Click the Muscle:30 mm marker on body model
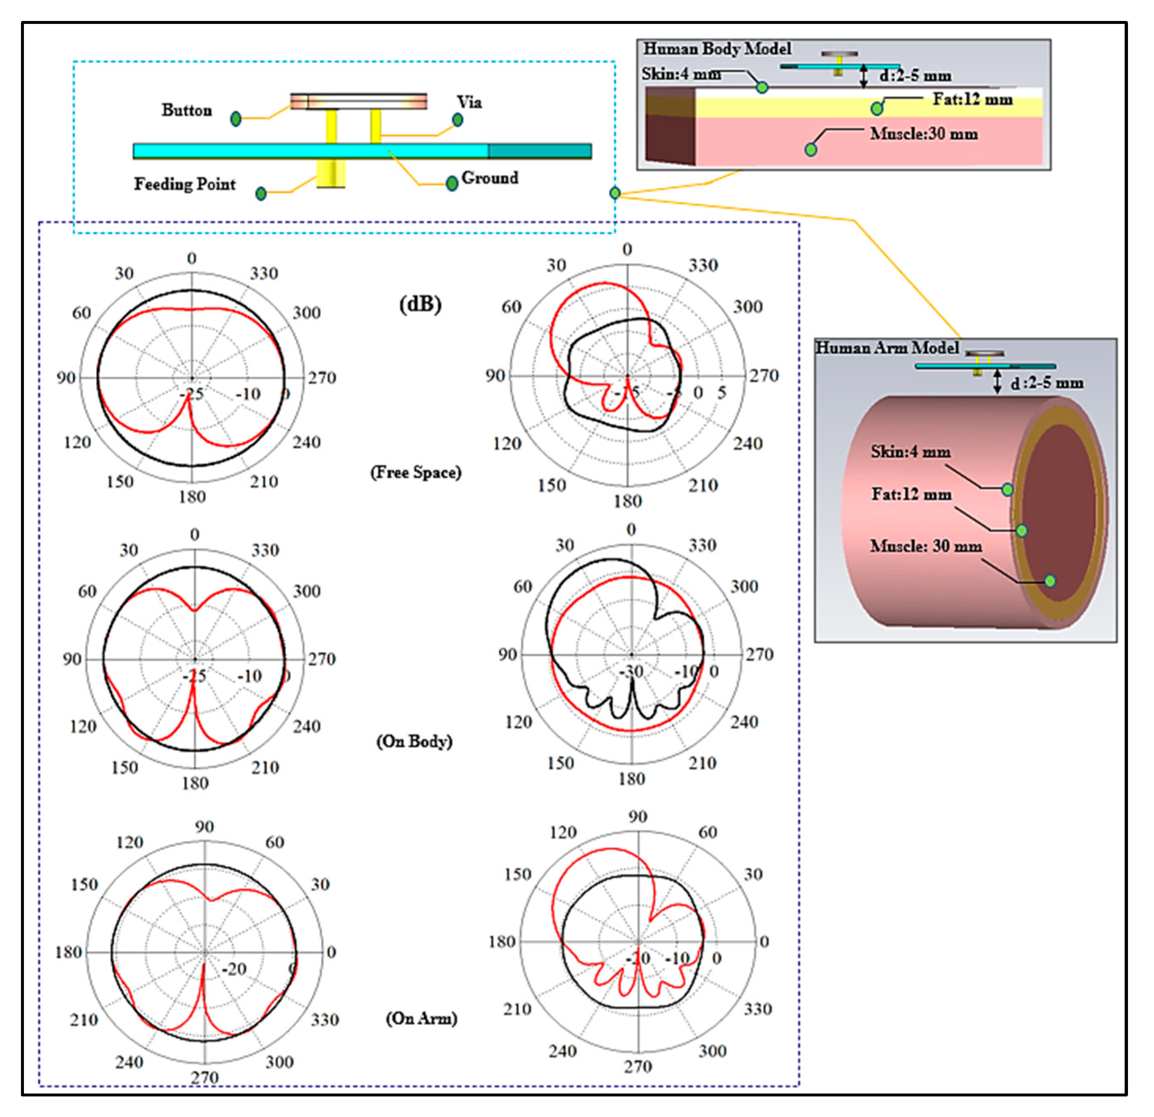The image size is (1154, 1117). [811, 150]
